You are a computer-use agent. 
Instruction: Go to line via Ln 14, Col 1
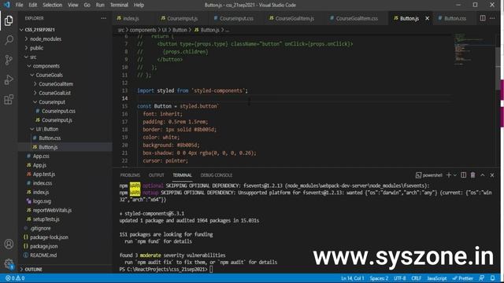tap(353, 278)
